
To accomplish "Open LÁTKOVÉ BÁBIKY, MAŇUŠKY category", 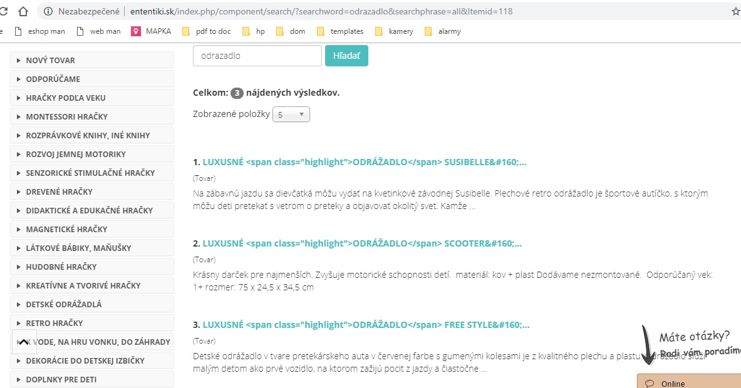I will 92,248.
